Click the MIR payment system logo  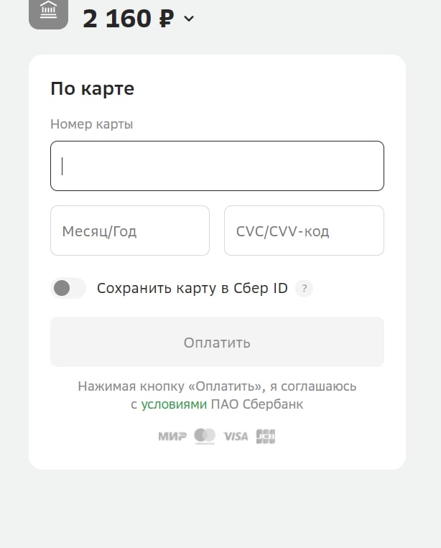click(x=172, y=436)
